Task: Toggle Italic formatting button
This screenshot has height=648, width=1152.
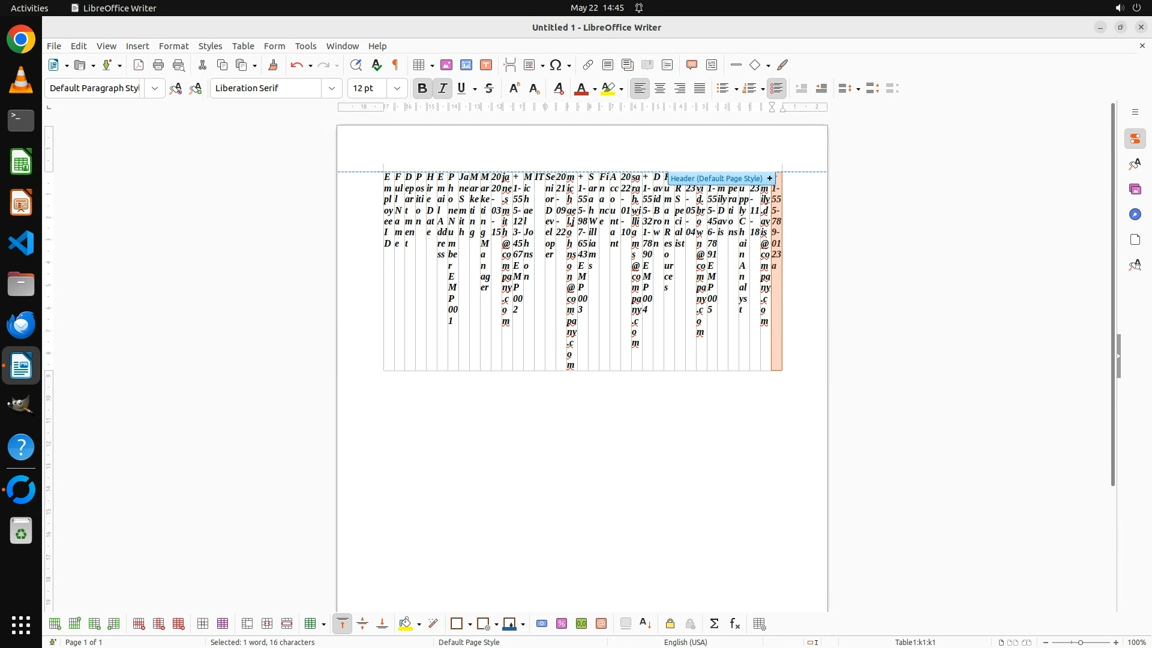Action: (443, 88)
